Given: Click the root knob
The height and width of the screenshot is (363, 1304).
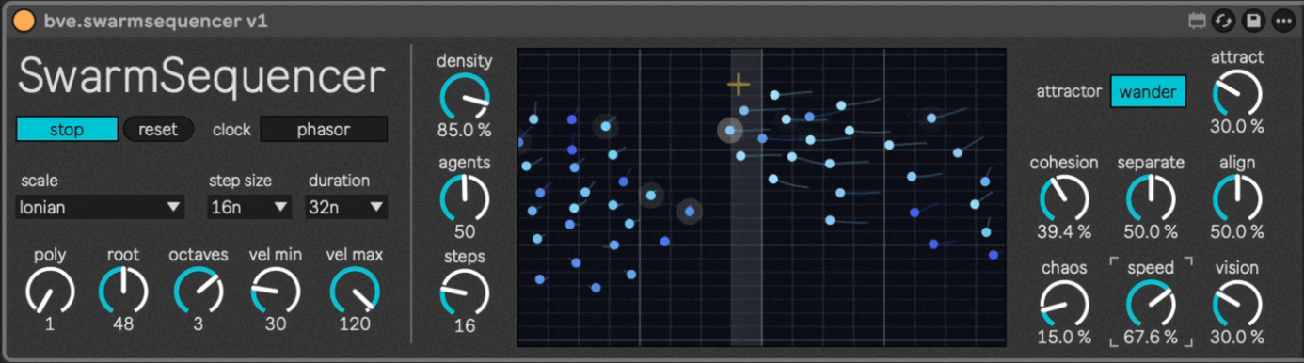Looking at the screenshot, I should tap(123, 291).
